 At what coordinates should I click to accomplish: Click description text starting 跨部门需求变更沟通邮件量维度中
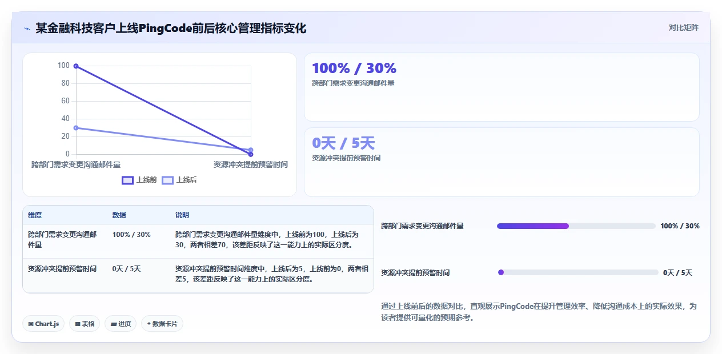point(267,240)
